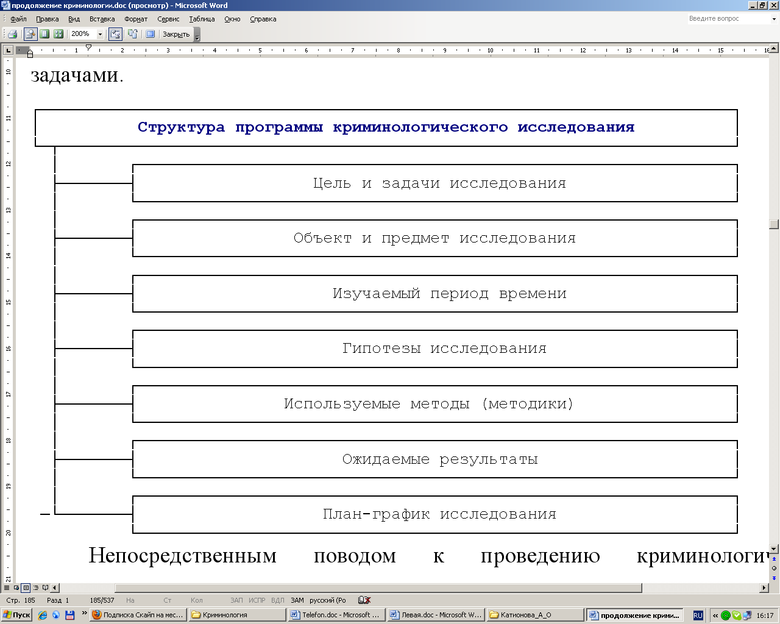Click 'Гипотезы исследования' box

point(435,349)
